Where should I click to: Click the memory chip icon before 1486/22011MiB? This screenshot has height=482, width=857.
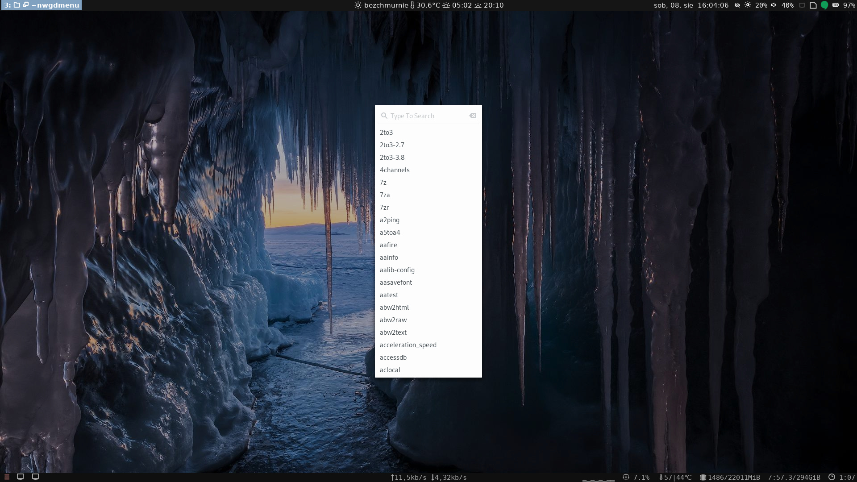click(x=703, y=477)
